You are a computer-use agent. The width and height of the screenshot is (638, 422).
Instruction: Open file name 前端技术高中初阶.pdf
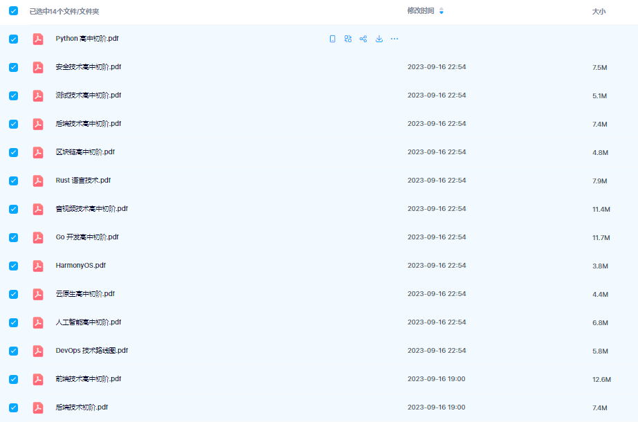point(89,379)
